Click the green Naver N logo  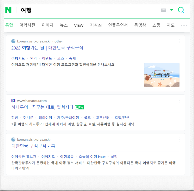[x=8, y=10]
